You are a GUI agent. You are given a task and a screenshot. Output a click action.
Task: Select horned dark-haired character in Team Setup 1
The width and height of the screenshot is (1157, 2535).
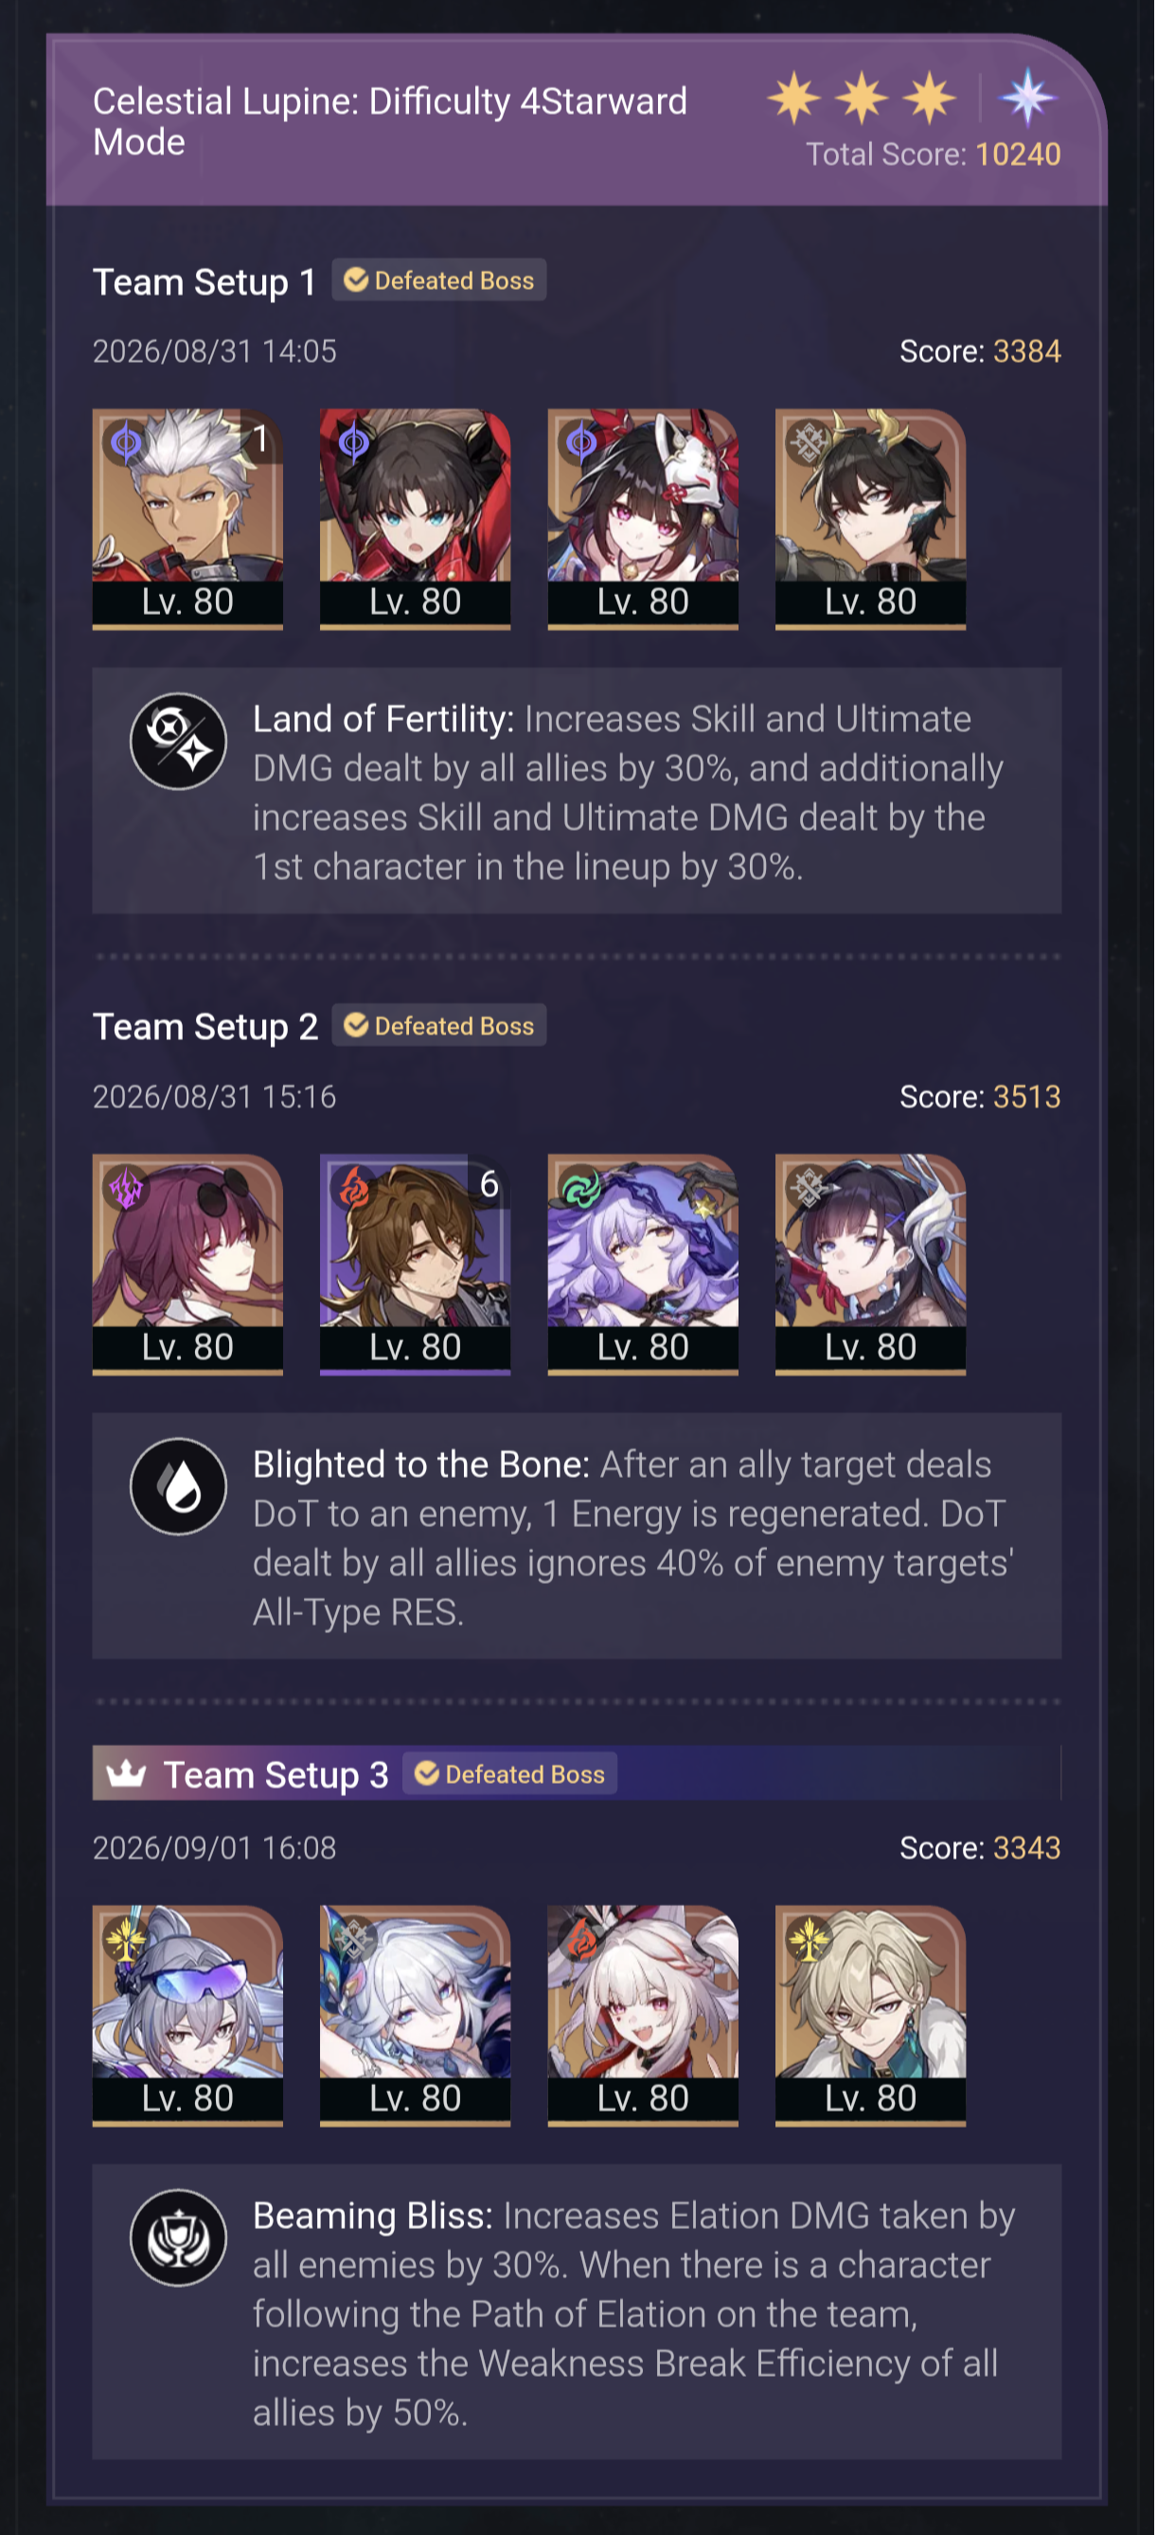pyautogui.click(x=873, y=519)
